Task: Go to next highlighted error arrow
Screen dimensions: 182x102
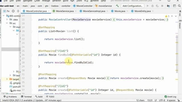Action: tap(176, 16)
